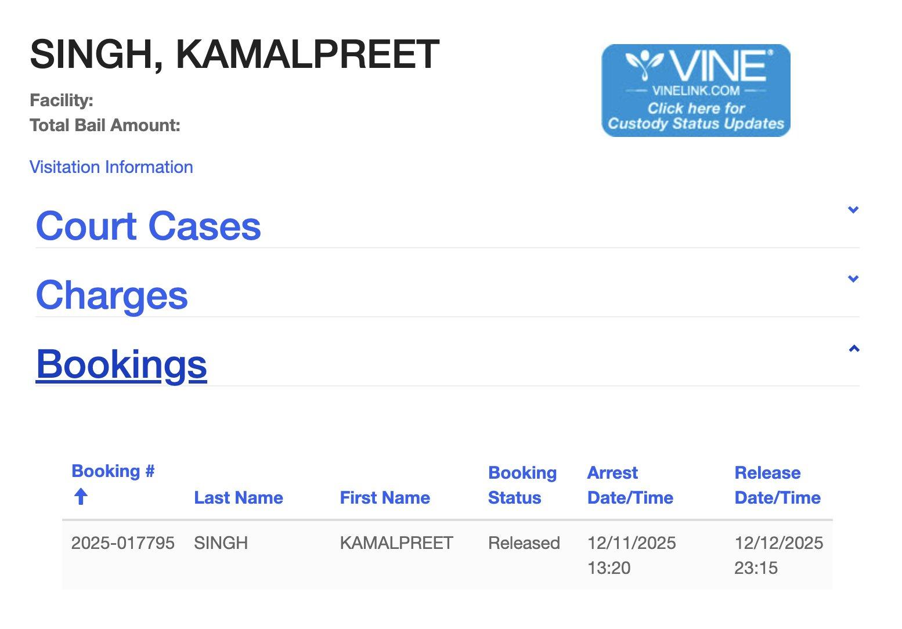902x629 pixels.
Task: Collapse Bookings section using the chevron
Action: click(x=853, y=349)
